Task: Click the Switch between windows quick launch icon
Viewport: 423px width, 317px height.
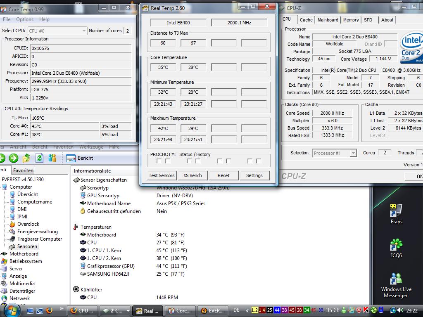Action: click(x=39, y=311)
